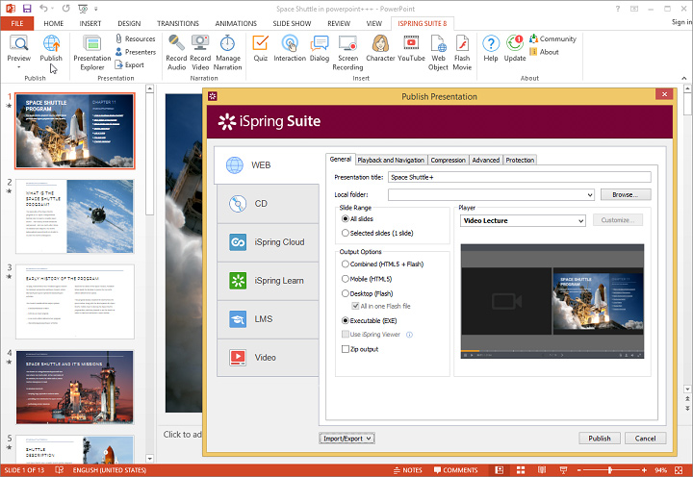Open About iSpring in ribbon

544,52
